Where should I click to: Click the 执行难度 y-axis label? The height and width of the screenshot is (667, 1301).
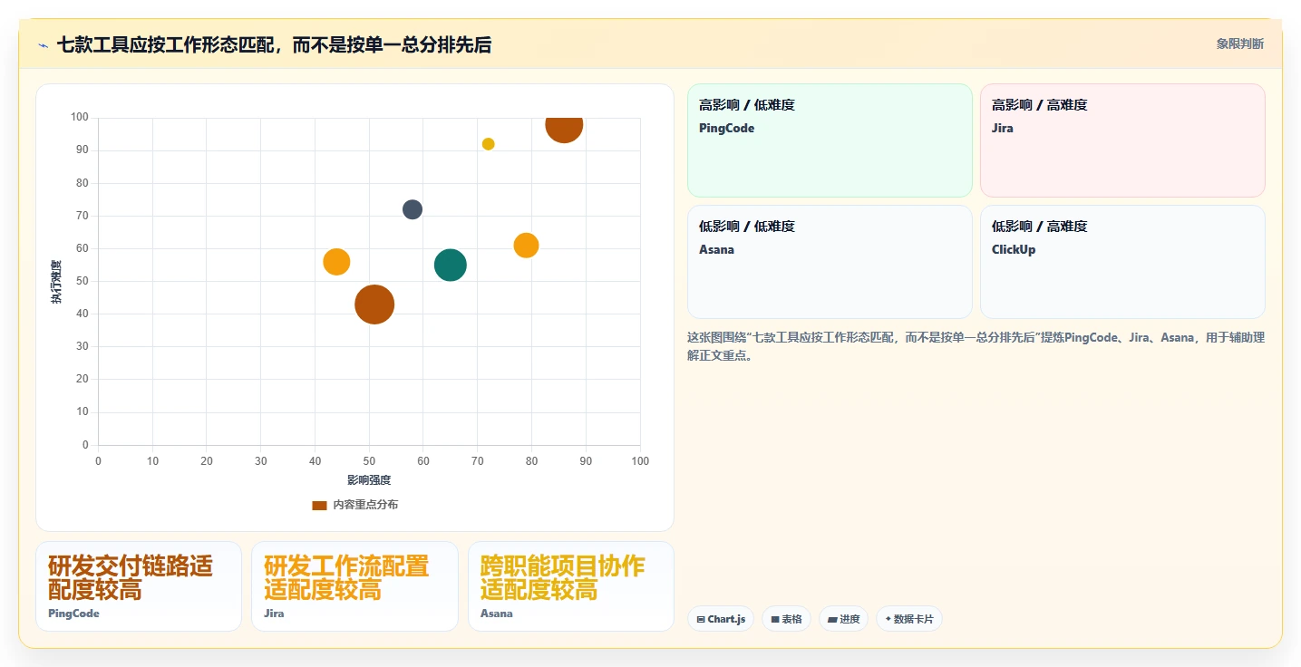pyautogui.click(x=56, y=282)
